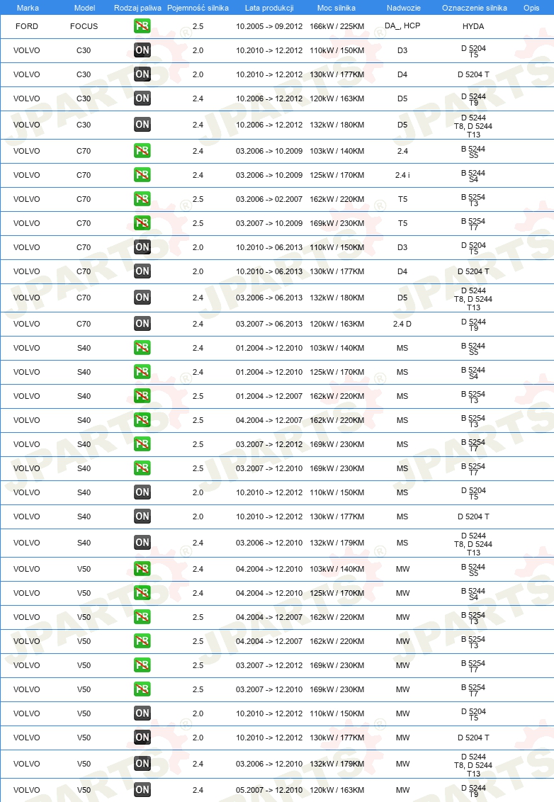Select the FOCUS model cell

[x=84, y=26]
